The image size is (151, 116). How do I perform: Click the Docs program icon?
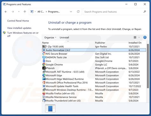click(44, 61)
